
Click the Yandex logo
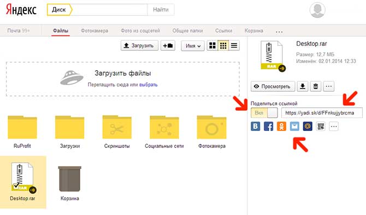pos(21,10)
